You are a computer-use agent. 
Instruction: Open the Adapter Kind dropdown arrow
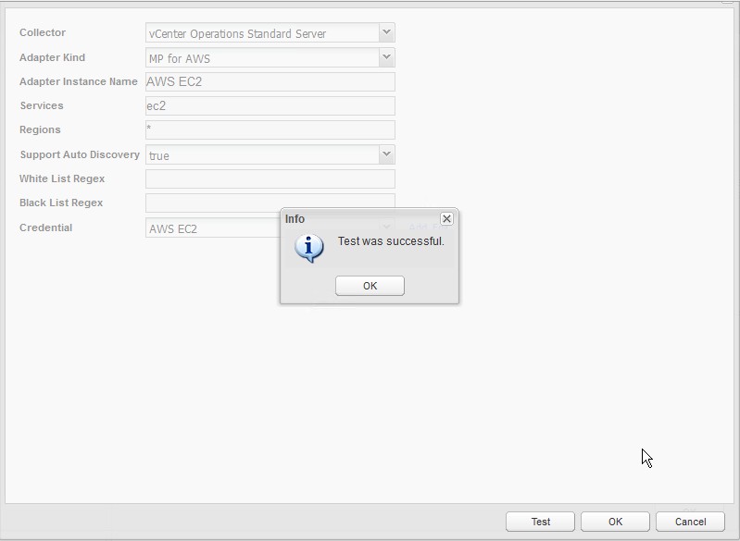click(x=386, y=58)
